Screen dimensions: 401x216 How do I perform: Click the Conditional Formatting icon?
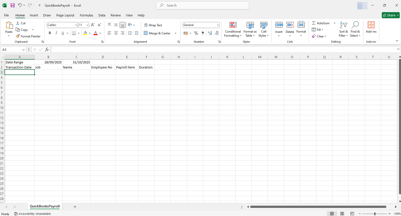pyautogui.click(x=233, y=25)
